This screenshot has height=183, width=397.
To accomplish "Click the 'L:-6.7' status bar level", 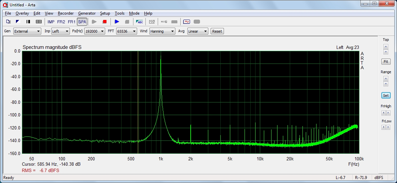I will tap(340, 178).
